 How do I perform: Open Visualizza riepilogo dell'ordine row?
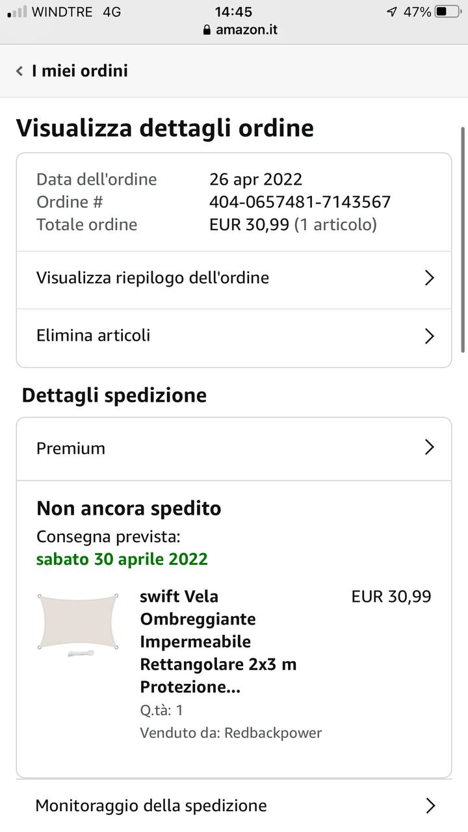[153, 278]
